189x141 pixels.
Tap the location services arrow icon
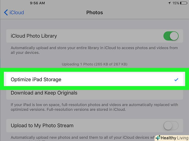[169, 3]
